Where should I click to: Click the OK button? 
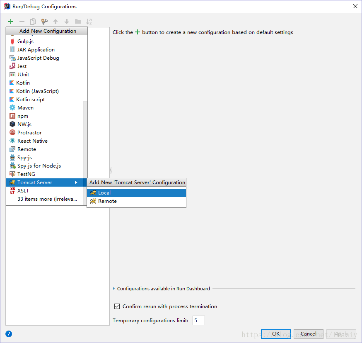tap(276, 334)
